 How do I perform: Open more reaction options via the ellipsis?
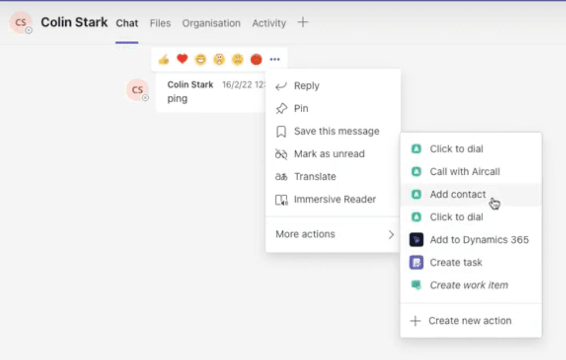[275, 60]
